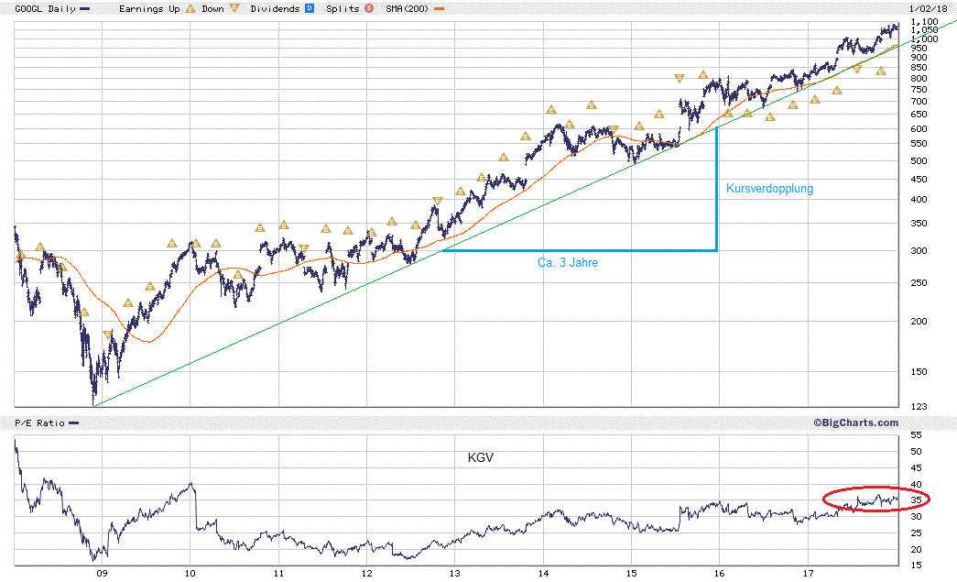Click the orange SMA(200) legend line marker

(439, 9)
